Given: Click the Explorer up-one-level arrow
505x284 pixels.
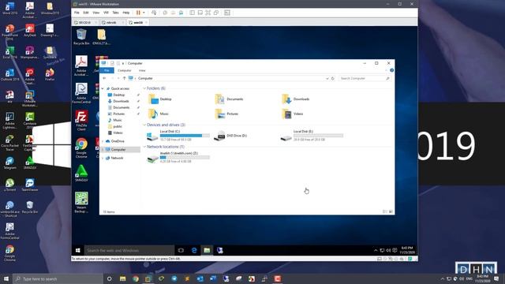Looking at the screenshot, I should coord(125,78).
